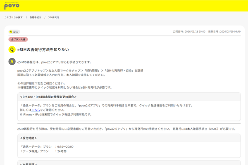Click the 「通話+データ」プラン 9:30〜20:00 line
This screenshot has height=165, width=248.
[47, 147]
